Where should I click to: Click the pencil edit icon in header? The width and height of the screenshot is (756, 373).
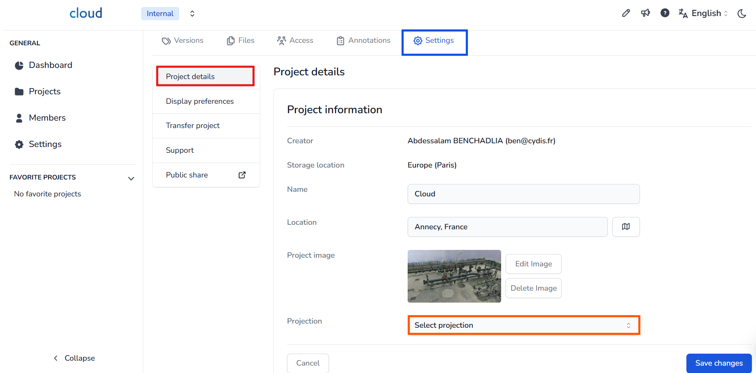click(626, 13)
